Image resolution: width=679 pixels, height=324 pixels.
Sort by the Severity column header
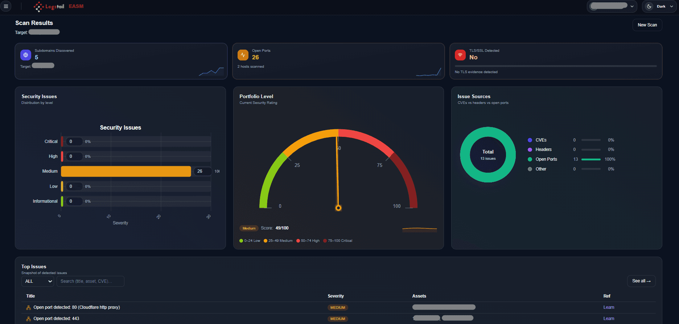click(336, 296)
